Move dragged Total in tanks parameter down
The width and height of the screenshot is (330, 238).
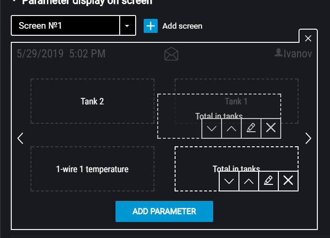coord(212,128)
